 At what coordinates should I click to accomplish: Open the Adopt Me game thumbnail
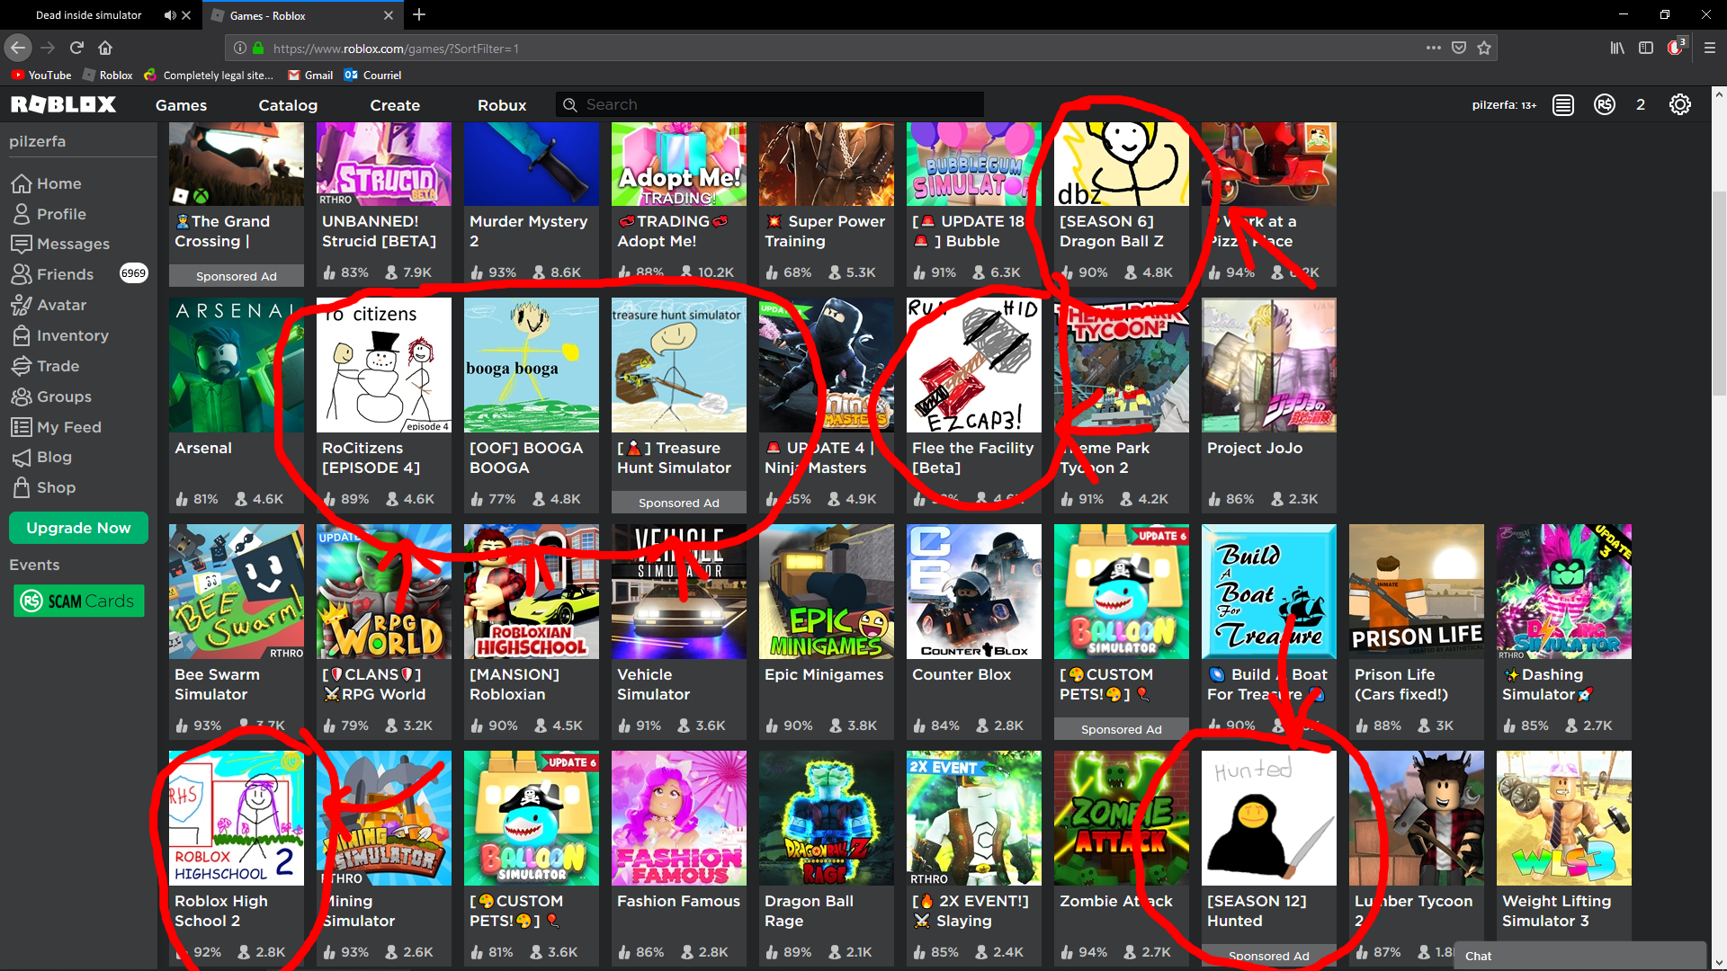point(679,164)
